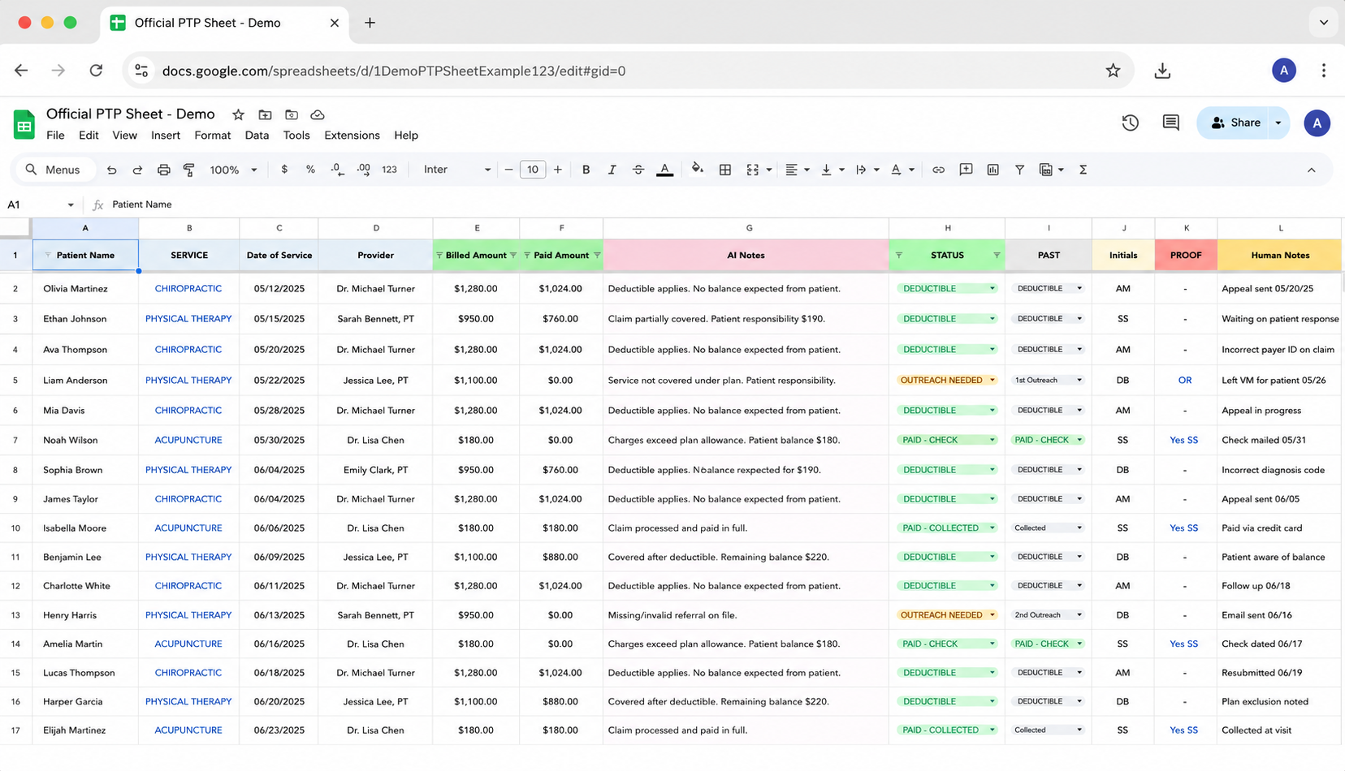Open the fill color picker
This screenshot has width=1345, height=771.
point(697,169)
